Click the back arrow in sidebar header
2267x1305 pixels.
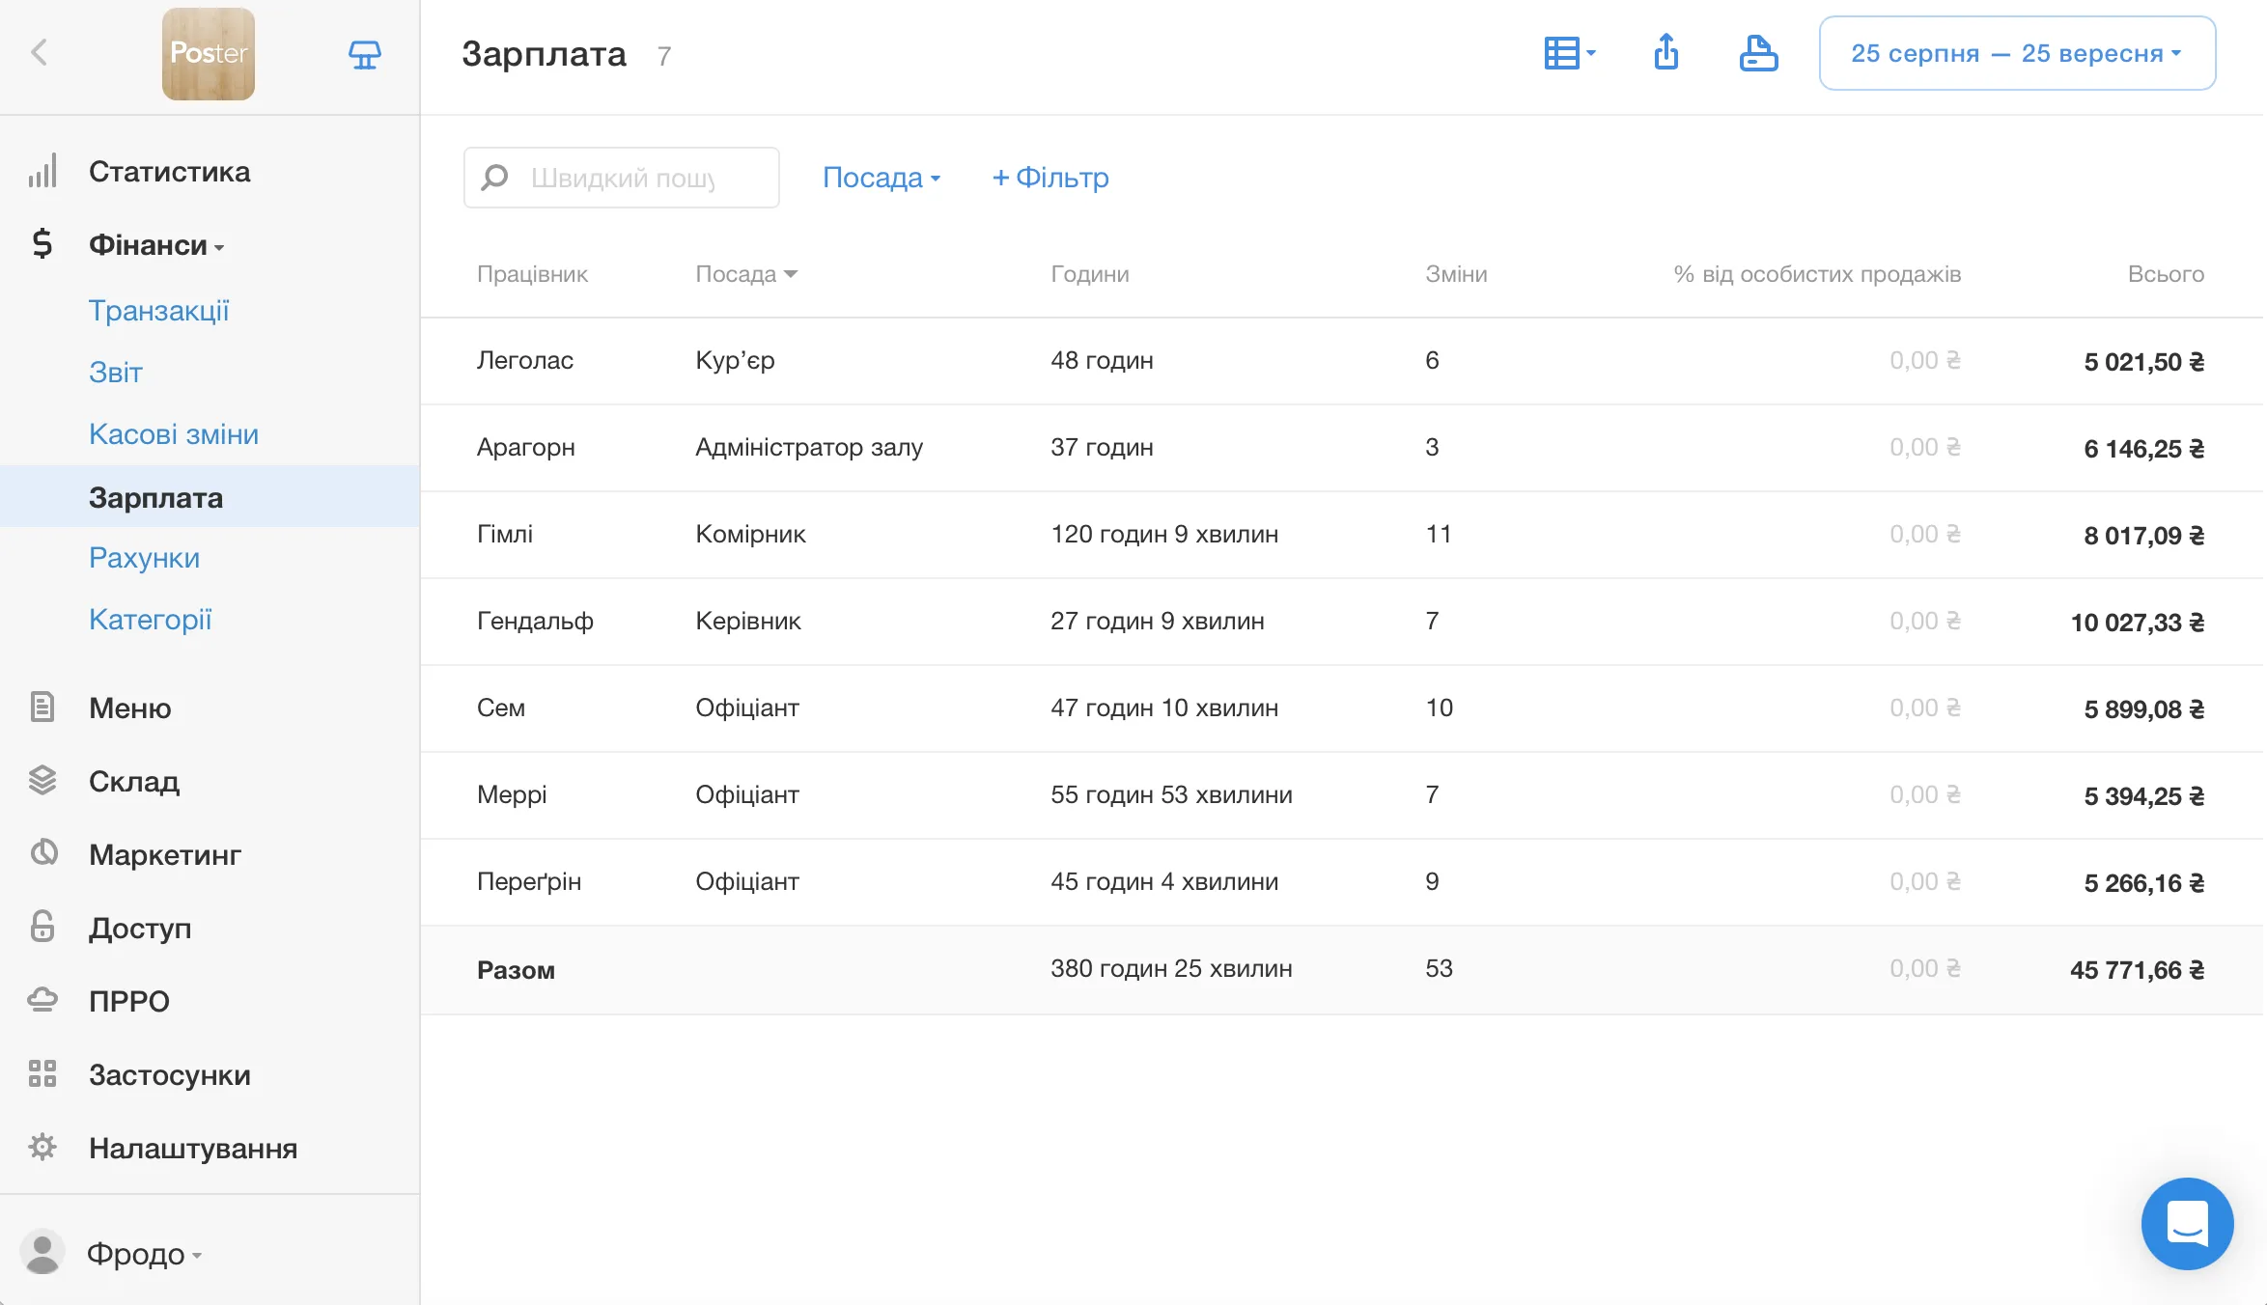40,52
